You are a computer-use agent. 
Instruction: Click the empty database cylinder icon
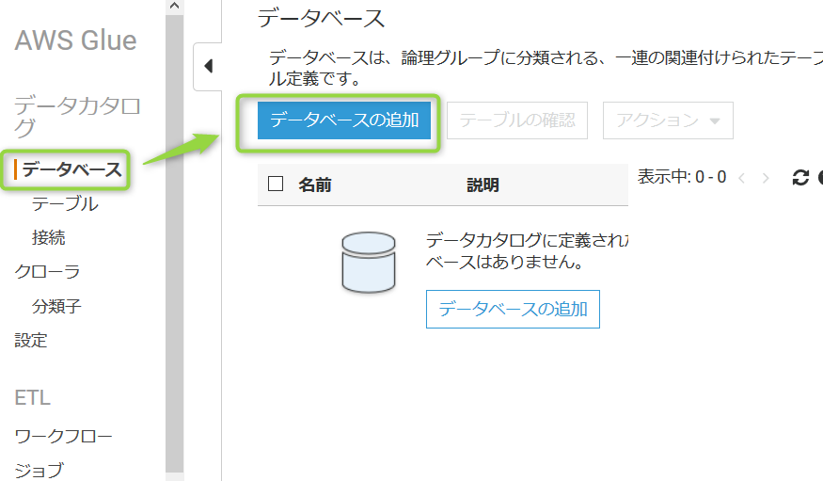[x=369, y=262]
